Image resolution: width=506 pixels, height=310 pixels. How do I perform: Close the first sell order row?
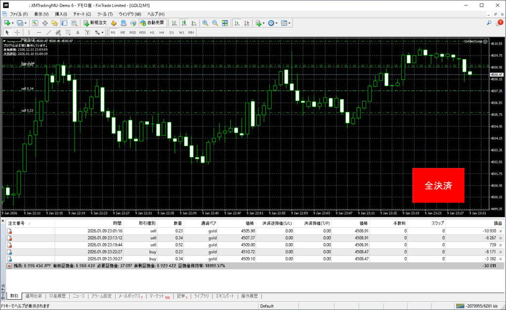(501, 231)
